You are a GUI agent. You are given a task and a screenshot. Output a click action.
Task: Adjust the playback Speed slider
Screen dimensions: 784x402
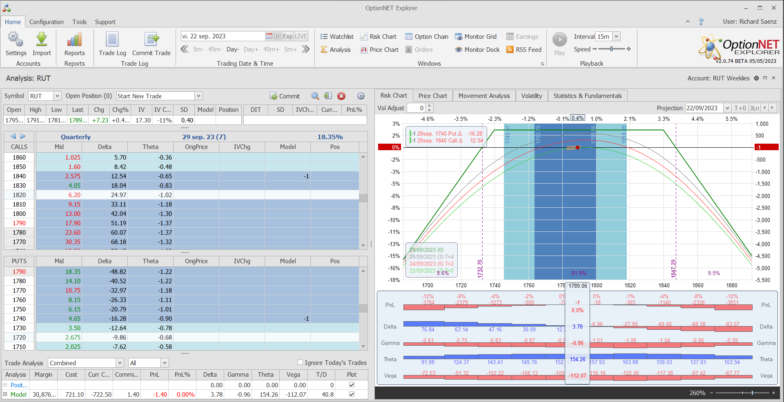pos(611,49)
